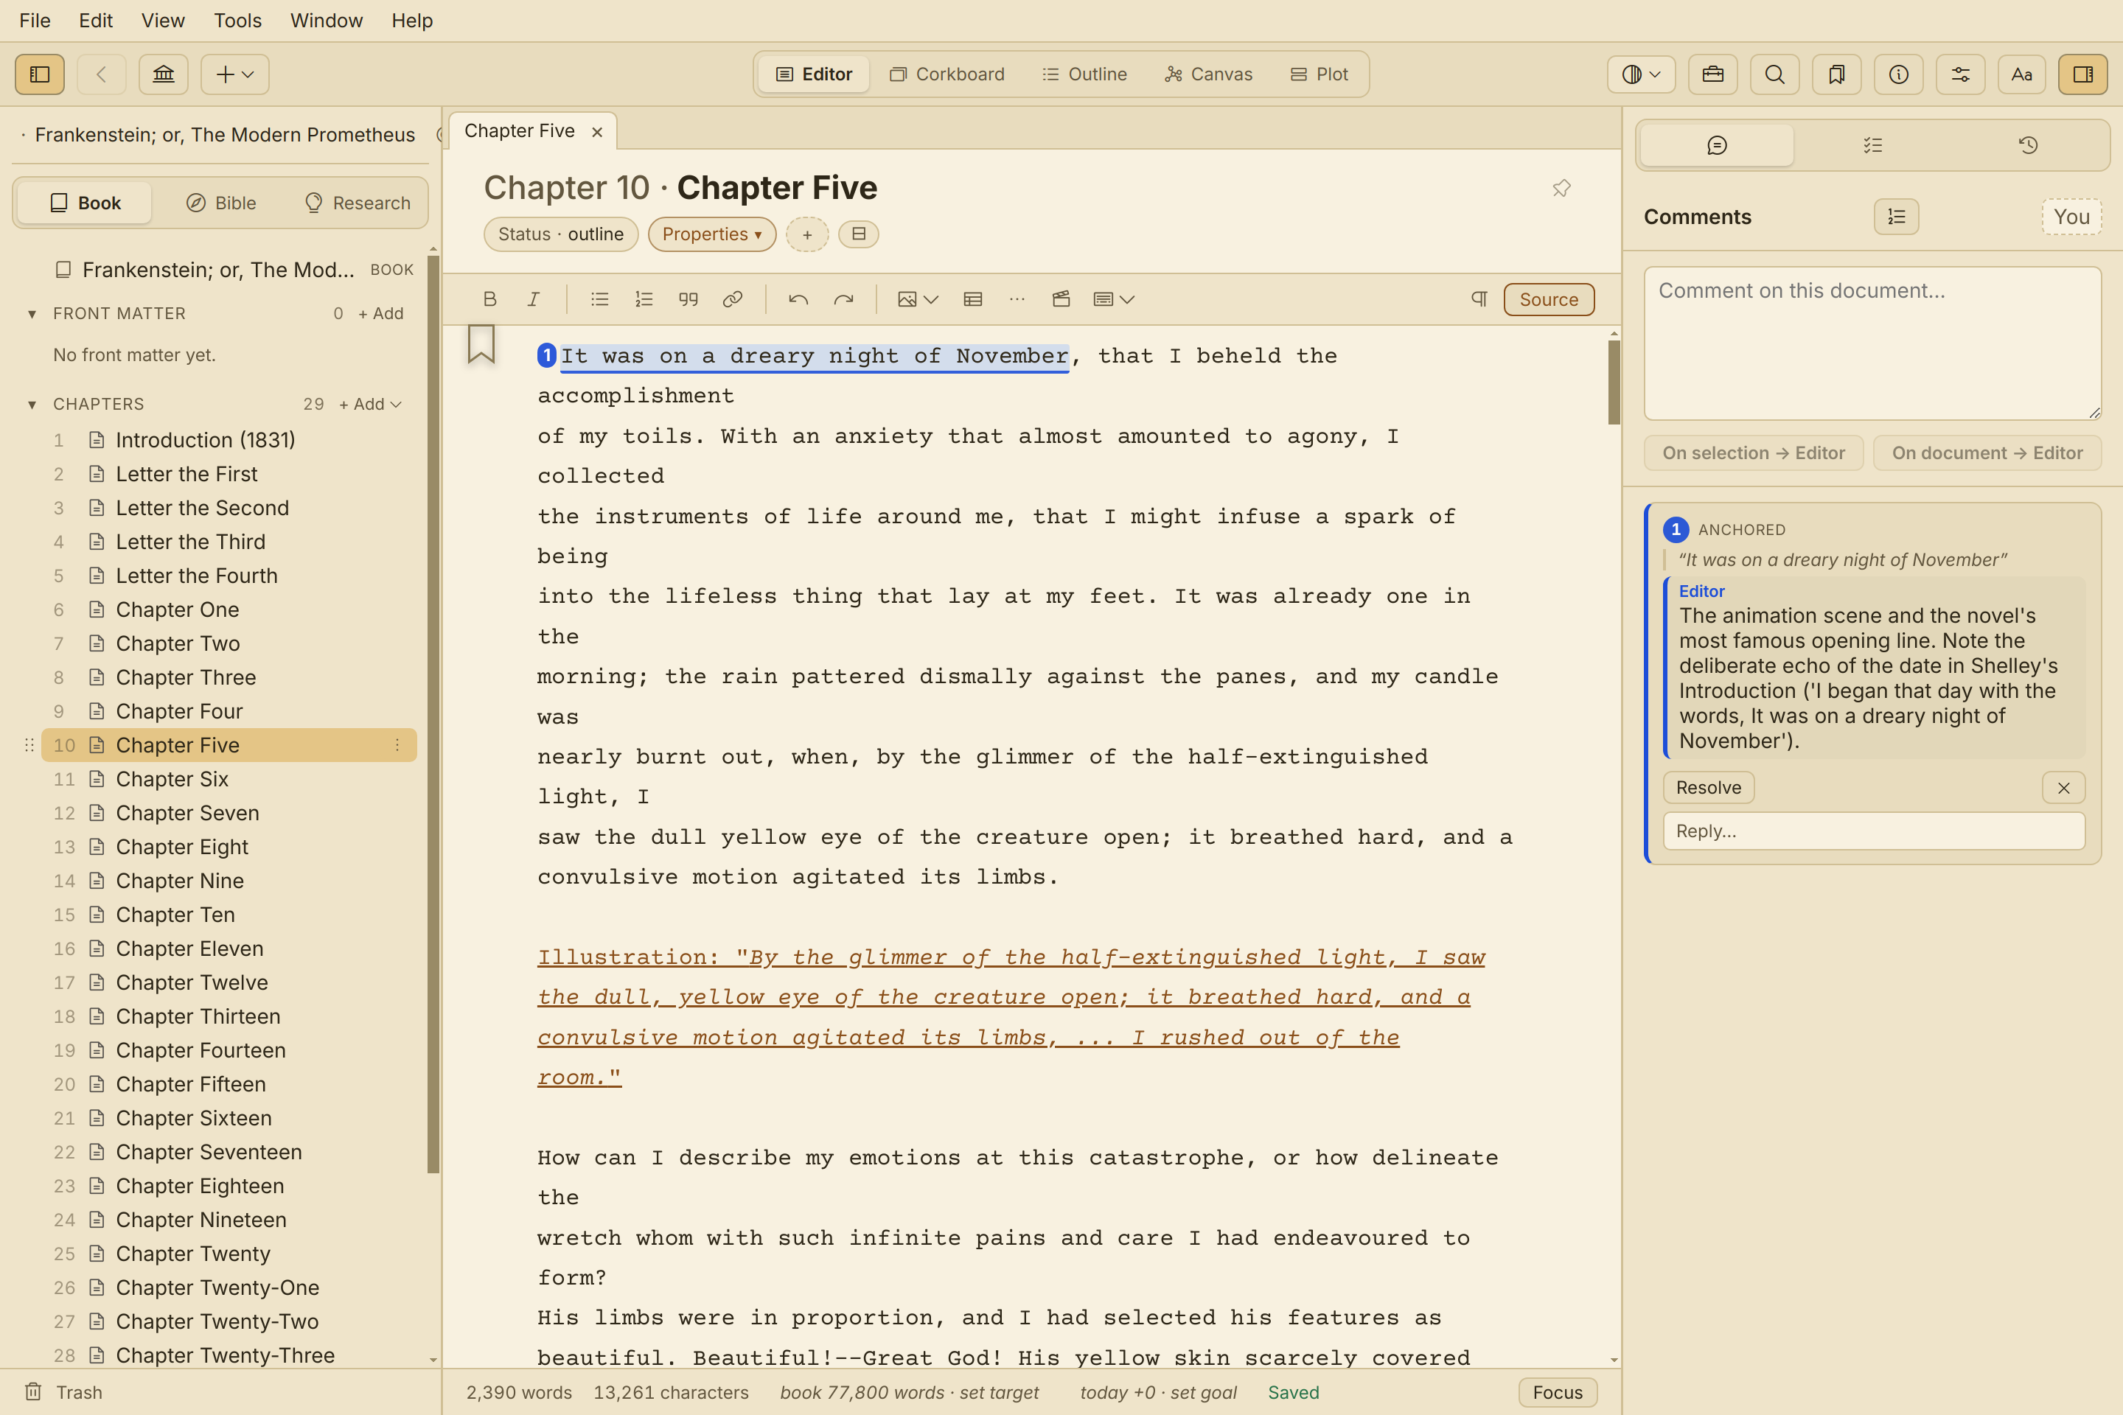
Task: Open the settings sliders icon
Action: pyautogui.click(x=1961, y=74)
